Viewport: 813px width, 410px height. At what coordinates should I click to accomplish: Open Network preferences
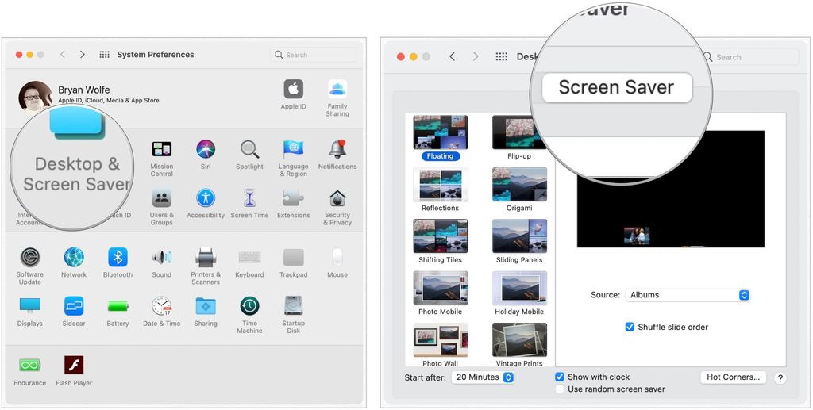pos(74,257)
